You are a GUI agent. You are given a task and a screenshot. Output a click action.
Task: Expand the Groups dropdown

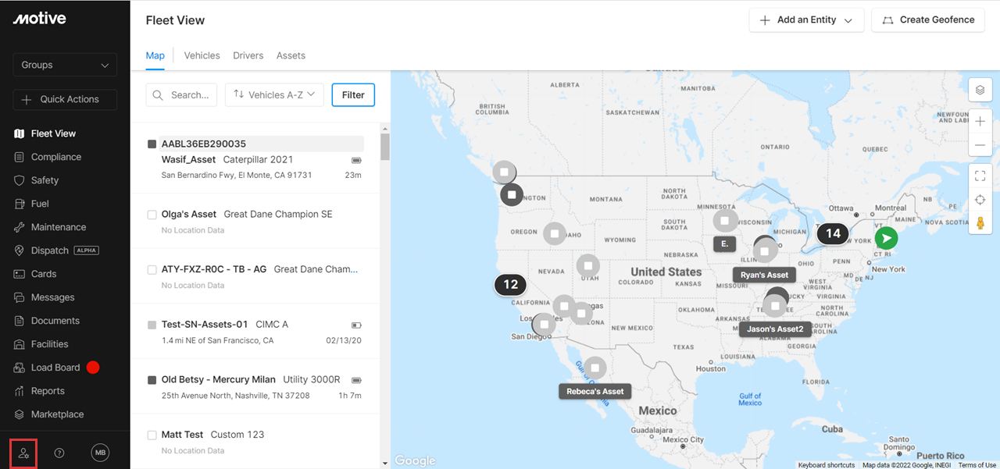[65, 65]
